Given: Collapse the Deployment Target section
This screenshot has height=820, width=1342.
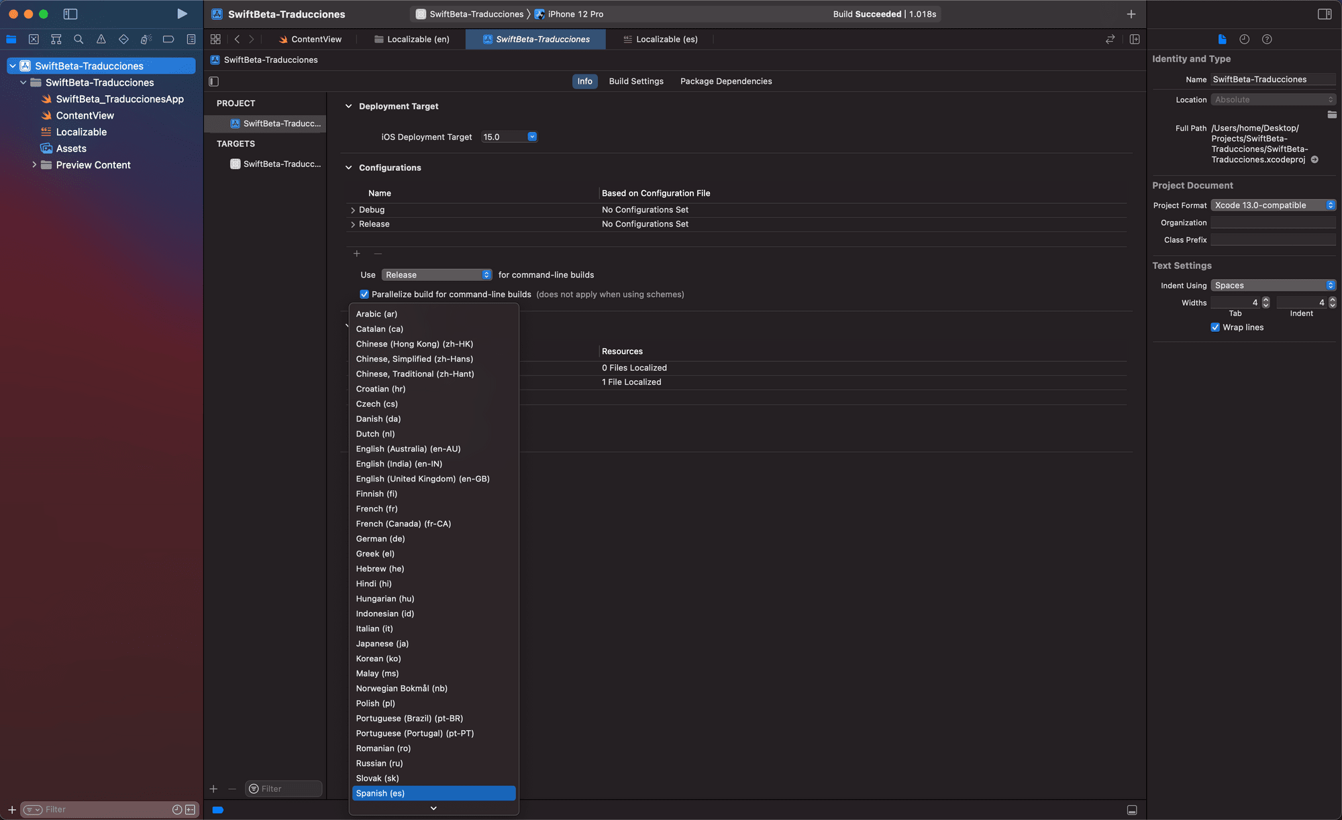Looking at the screenshot, I should click(348, 106).
